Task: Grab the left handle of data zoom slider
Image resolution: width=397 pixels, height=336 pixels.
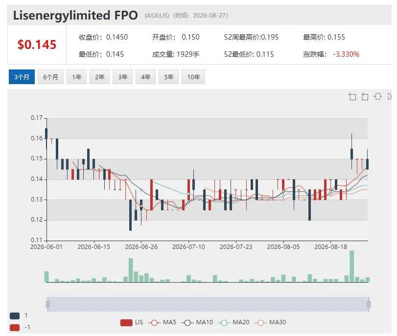Action: pos(47,304)
